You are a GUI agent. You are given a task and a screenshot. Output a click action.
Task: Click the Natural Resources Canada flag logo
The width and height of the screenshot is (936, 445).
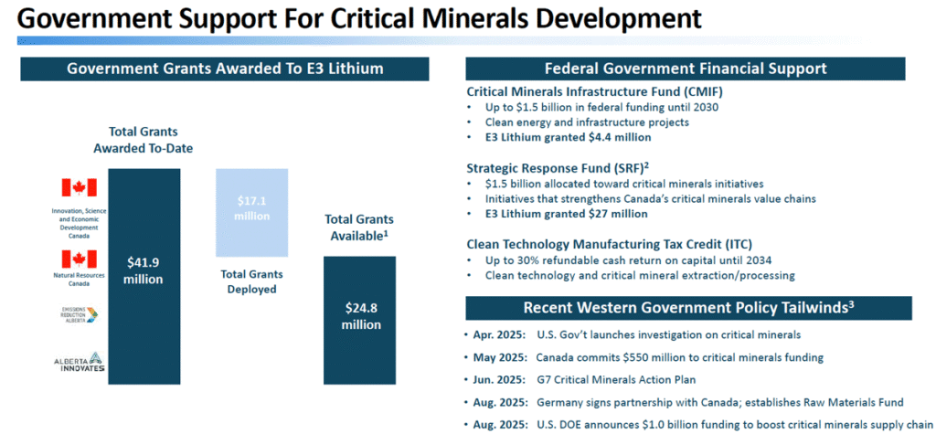click(x=79, y=259)
